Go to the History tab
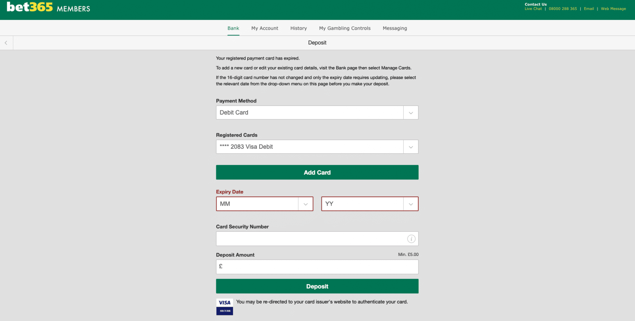The height and width of the screenshot is (321, 635). (298, 28)
